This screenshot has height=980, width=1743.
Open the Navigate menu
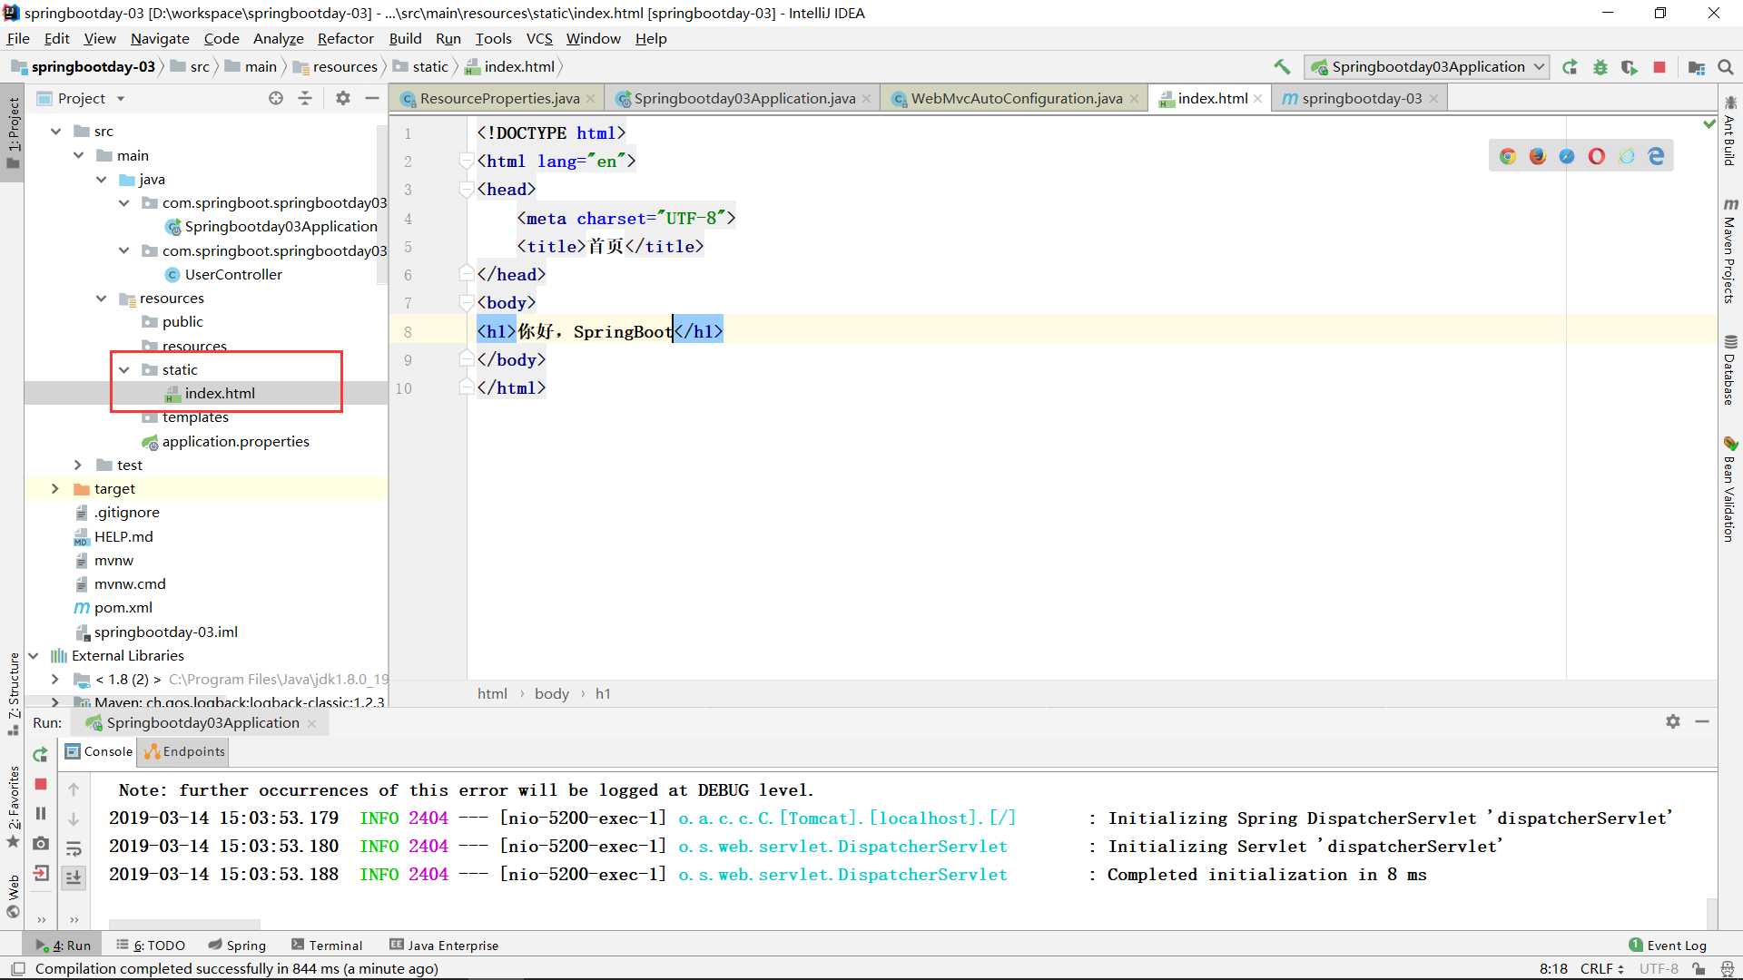click(160, 38)
